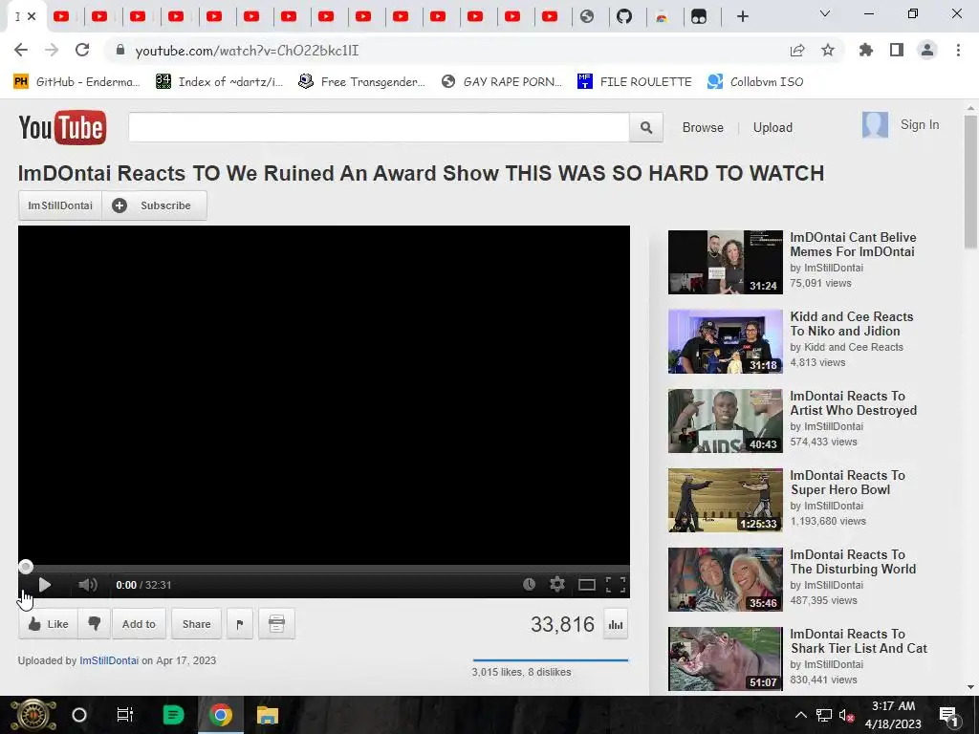The image size is (979, 734).
Task: Open thumbnail for ImDOntai Cant Belive Memes
Action: click(725, 262)
